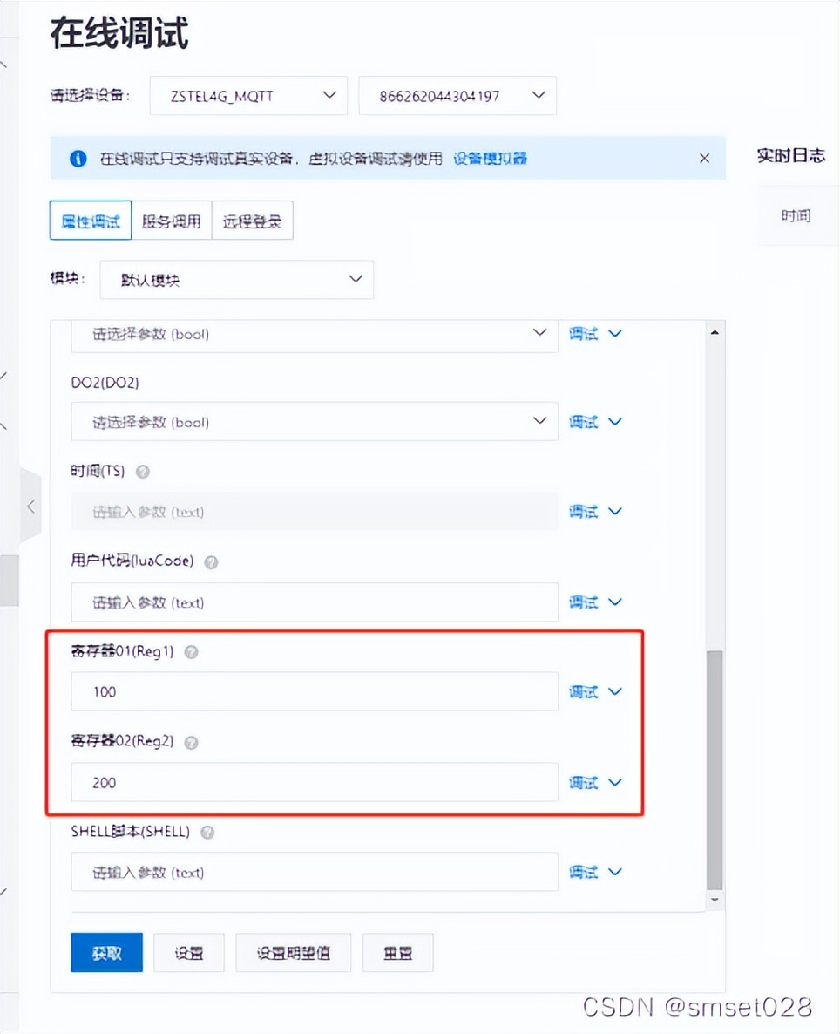
Task: Click help icon next to 时间(TS)
Action: click(142, 472)
